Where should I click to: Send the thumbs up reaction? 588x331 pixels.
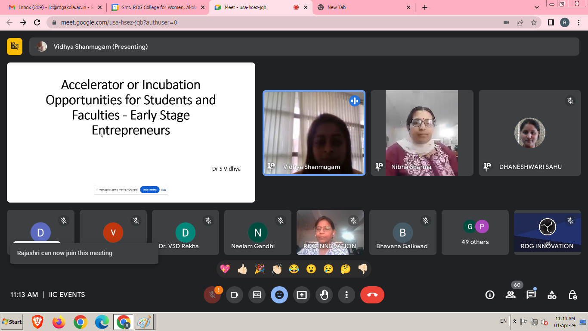[x=242, y=269]
